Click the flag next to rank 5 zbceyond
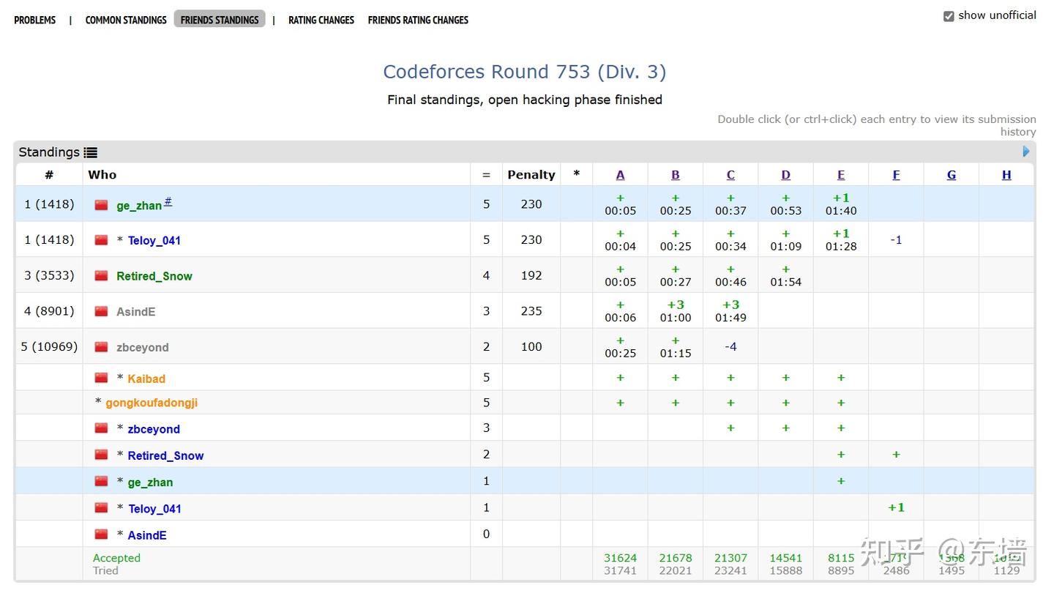Image resolution: width=1054 pixels, height=596 pixels. tap(101, 347)
